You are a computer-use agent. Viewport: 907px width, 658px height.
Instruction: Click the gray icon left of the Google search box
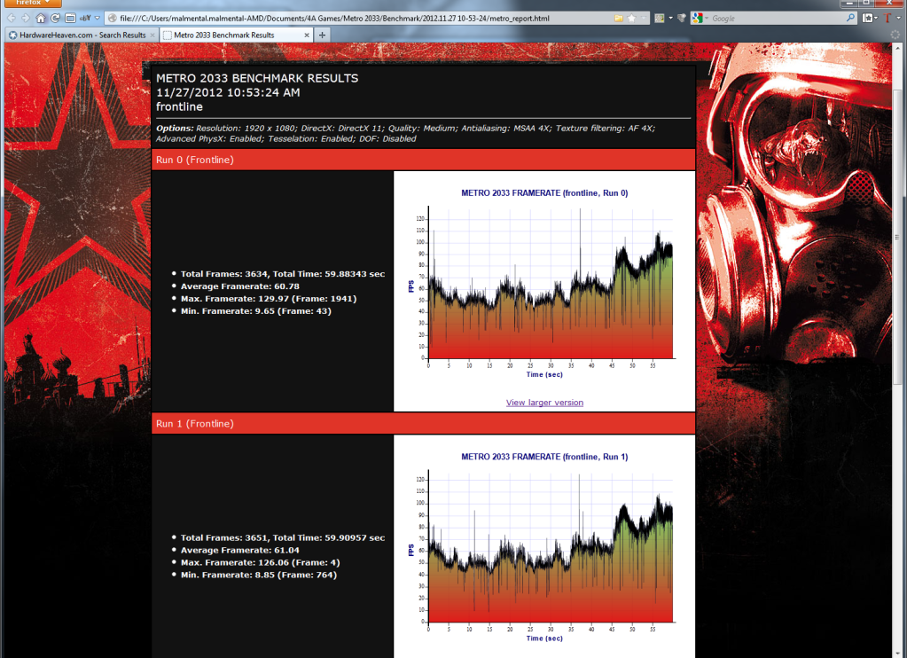[682, 18]
